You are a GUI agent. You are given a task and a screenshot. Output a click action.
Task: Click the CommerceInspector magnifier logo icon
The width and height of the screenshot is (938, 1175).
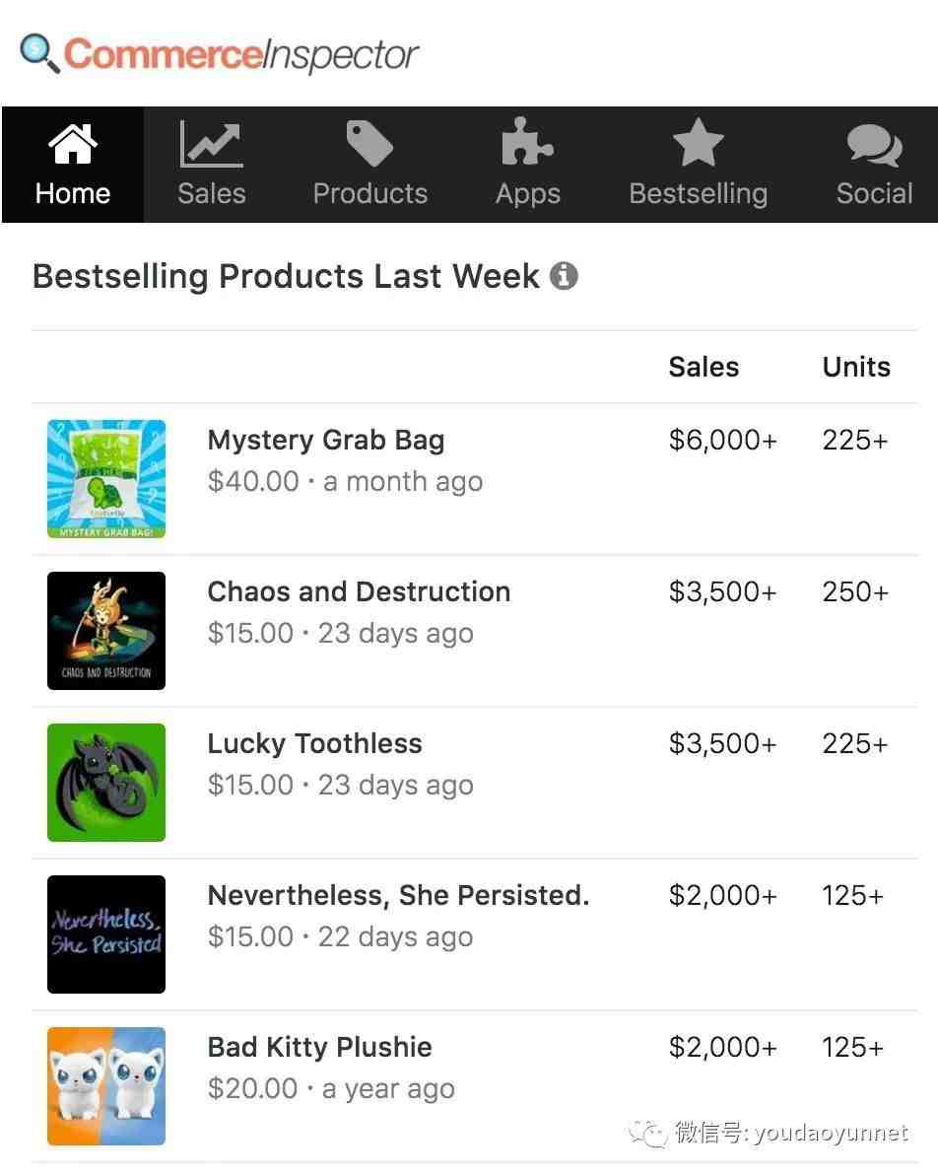point(39,53)
